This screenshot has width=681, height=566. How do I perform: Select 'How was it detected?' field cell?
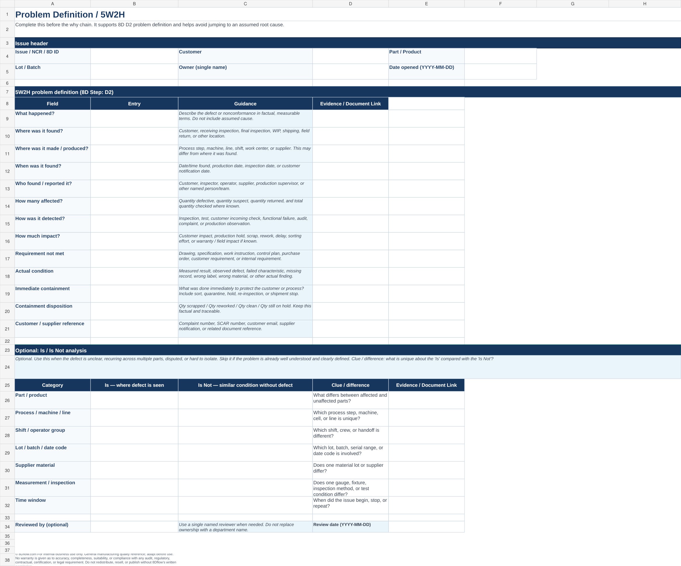[x=53, y=224]
